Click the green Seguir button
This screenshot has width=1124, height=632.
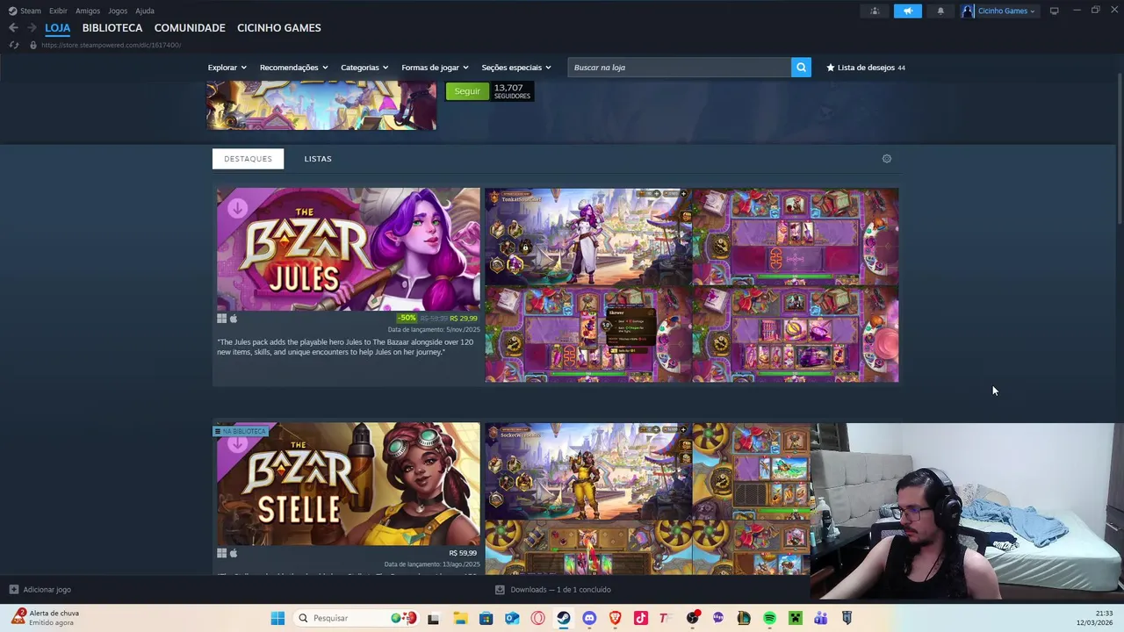pyautogui.click(x=467, y=91)
